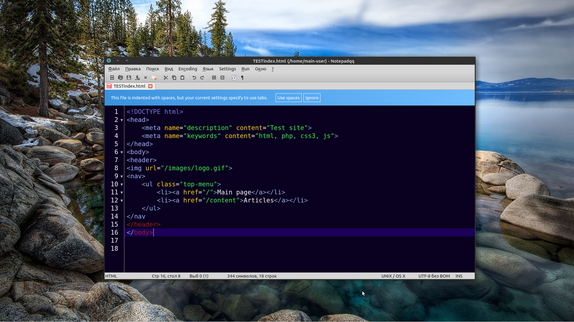Toggle show all characters pilcrow icon
Image resolution: width=574 pixels, height=322 pixels.
[x=242, y=78]
